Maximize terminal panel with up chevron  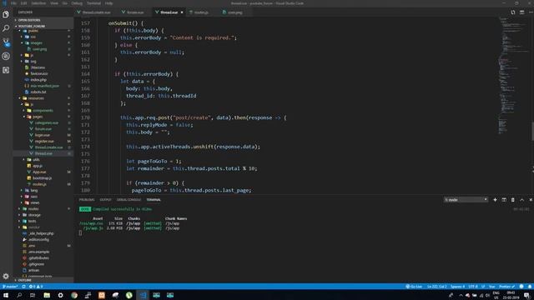(x=521, y=200)
